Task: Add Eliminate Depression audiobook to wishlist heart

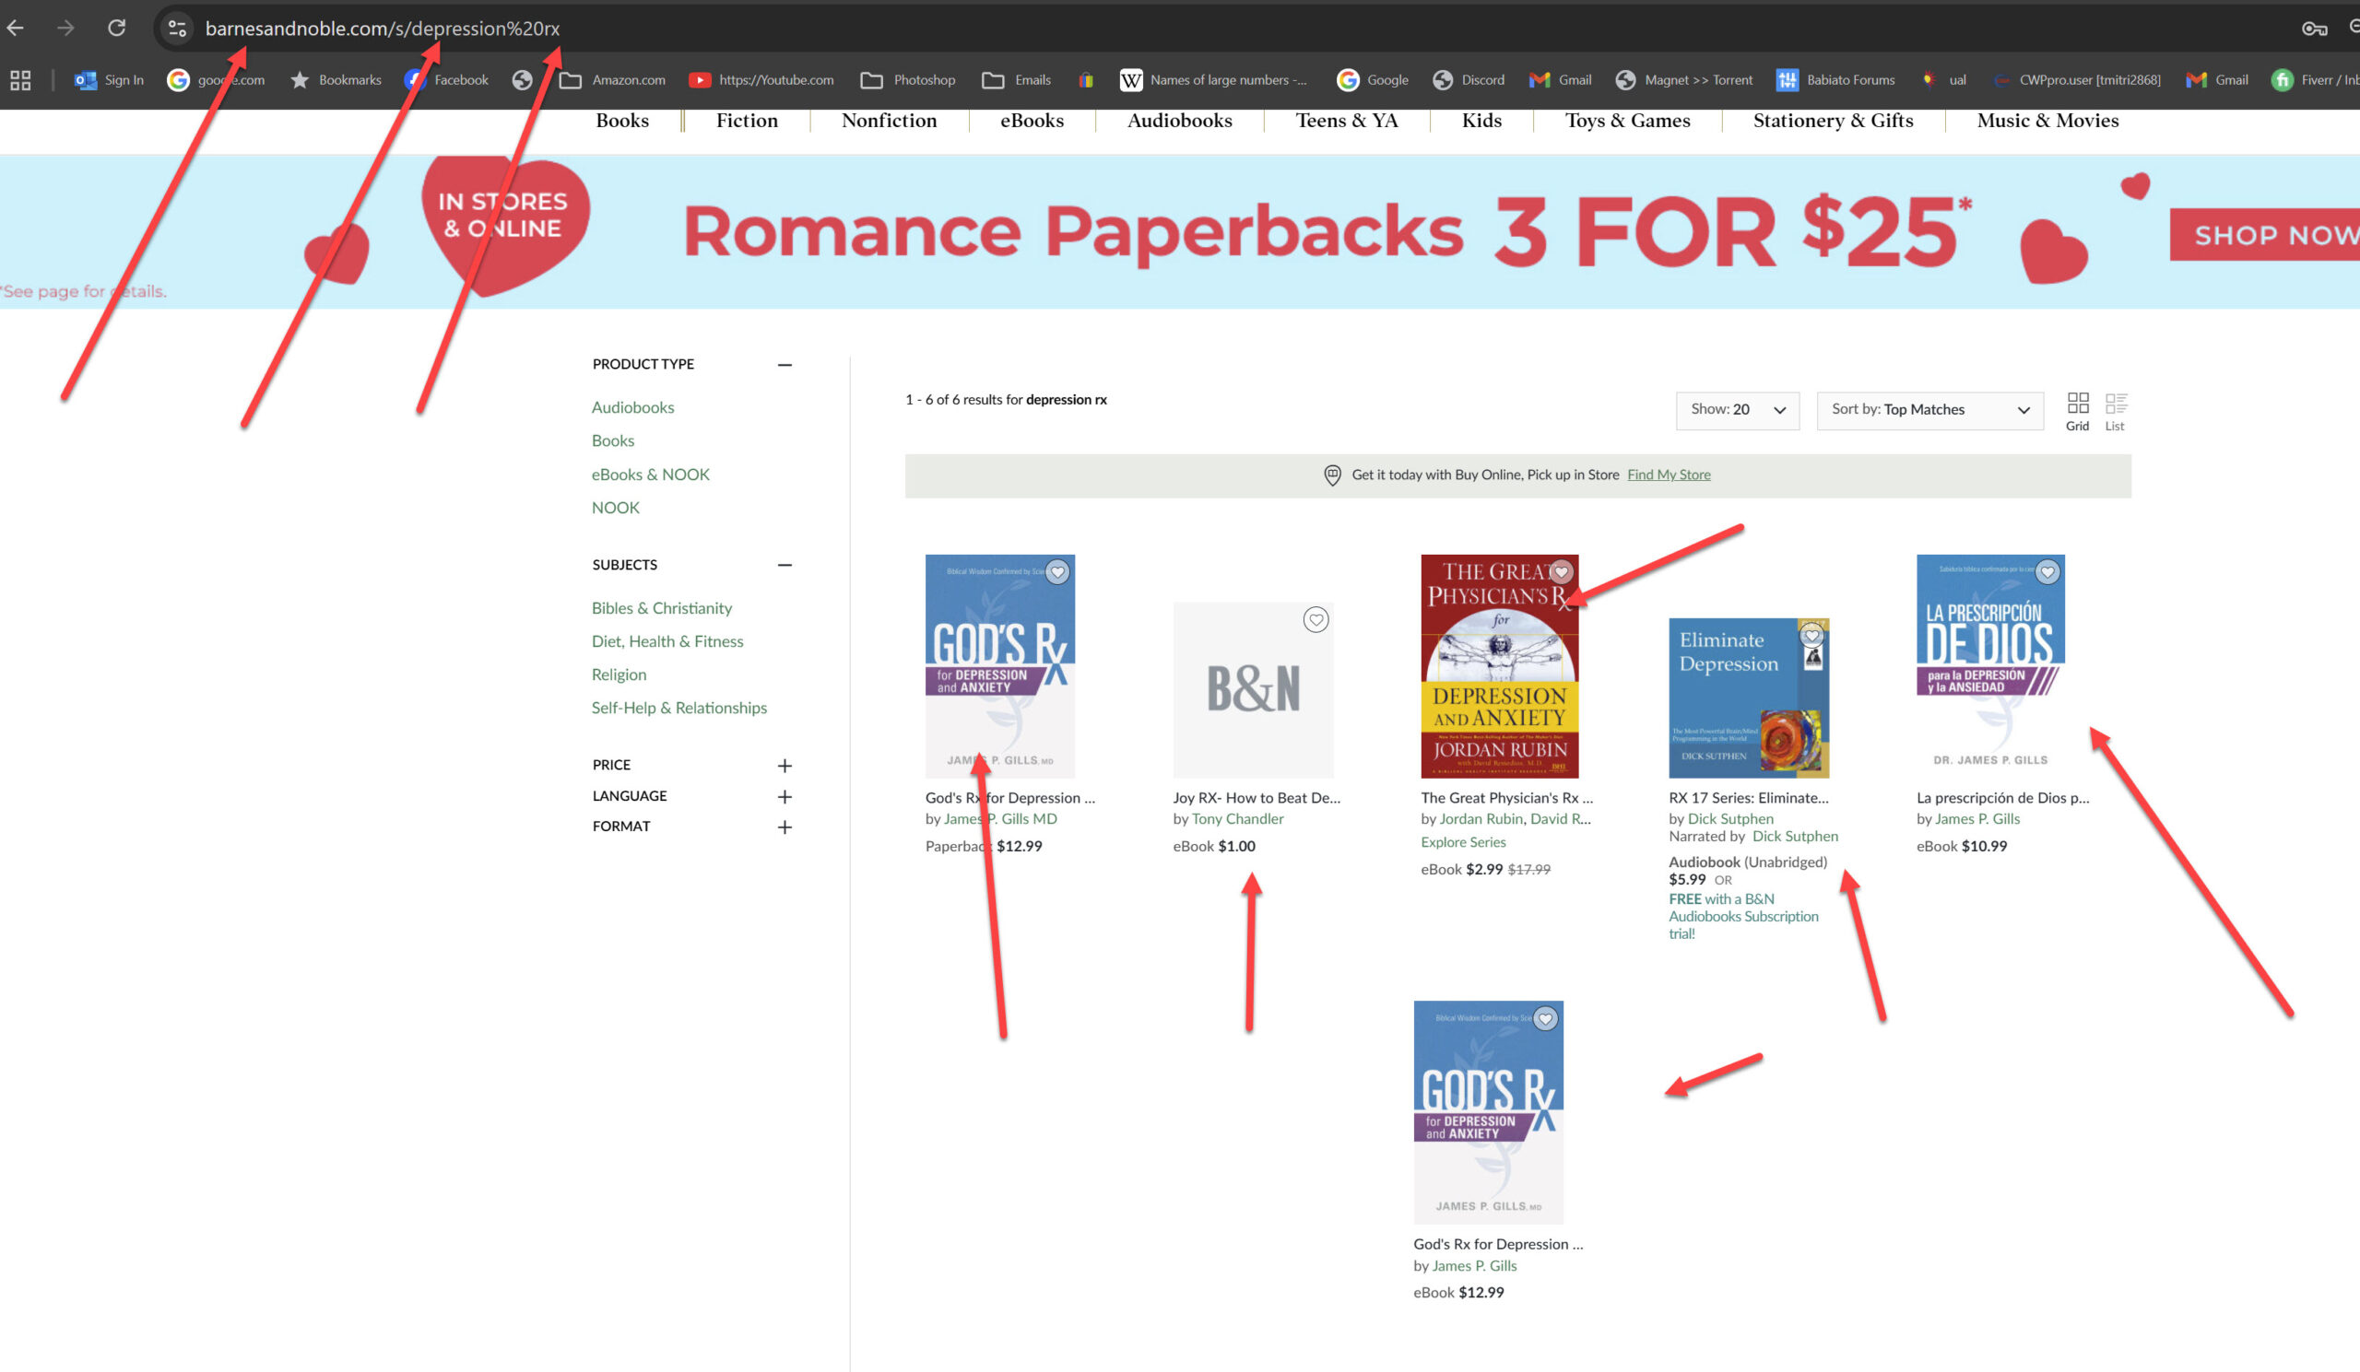Action: pos(1812,636)
